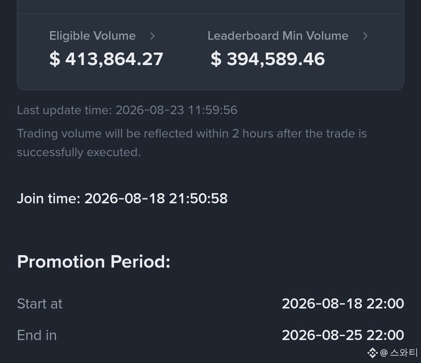Open the Eligible Volume chevron arrow
This screenshot has height=363, width=421.
click(152, 36)
